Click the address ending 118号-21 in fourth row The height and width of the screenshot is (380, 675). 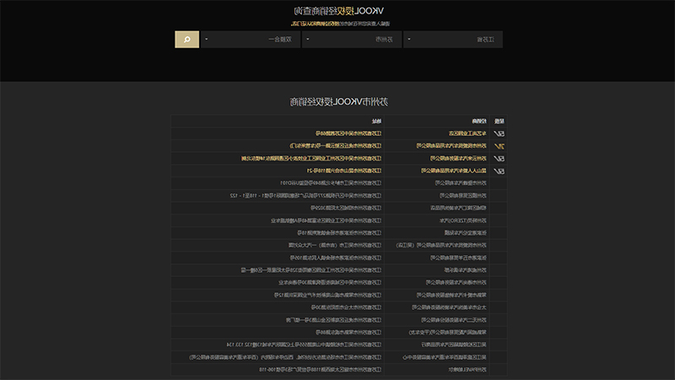pos(344,171)
